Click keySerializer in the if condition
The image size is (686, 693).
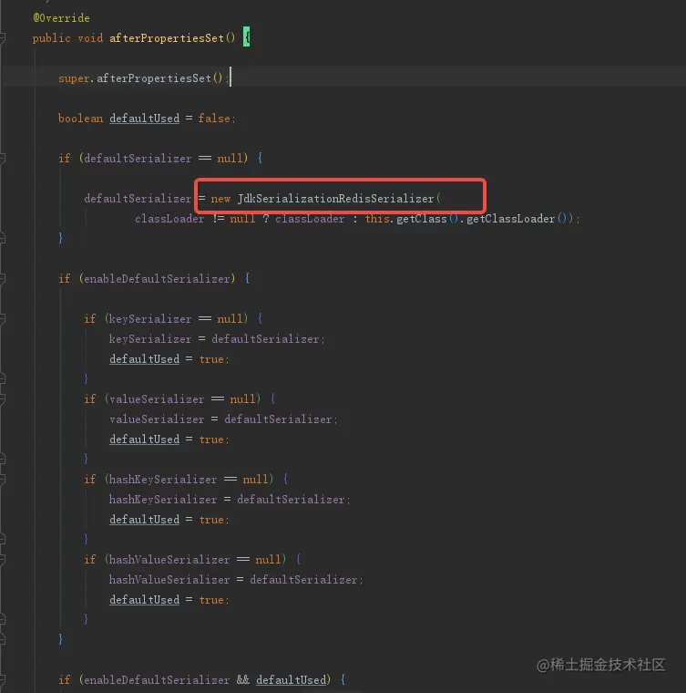pos(150,319)
